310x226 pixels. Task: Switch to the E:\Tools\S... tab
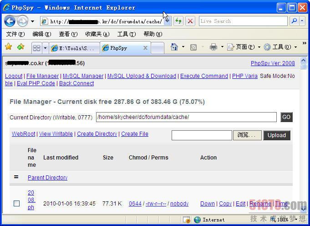(x=74, y=48)
